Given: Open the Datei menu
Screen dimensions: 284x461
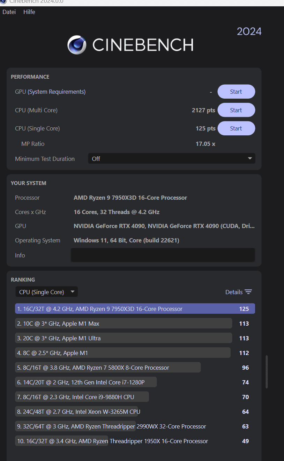Looking at the screenshot, I should [x=9, y=12].
